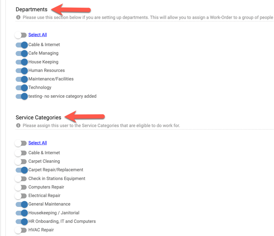Toggle Select All for Service Categories
This screenshot has width=274, height=236.
click(x=21, y=143)
